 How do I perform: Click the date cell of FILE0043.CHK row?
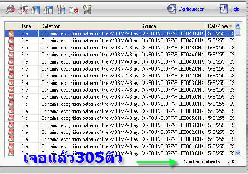tap(221, 62)
